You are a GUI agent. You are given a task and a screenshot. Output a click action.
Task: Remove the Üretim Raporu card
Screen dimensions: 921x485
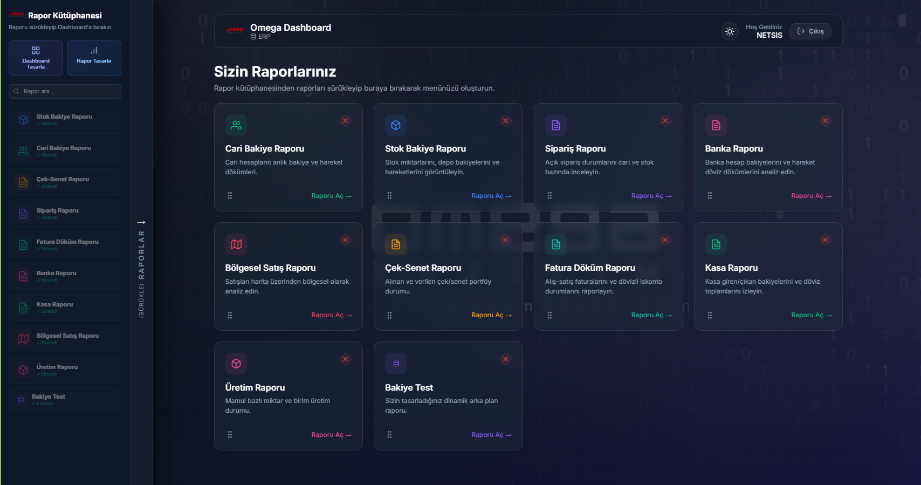point(346,359)
